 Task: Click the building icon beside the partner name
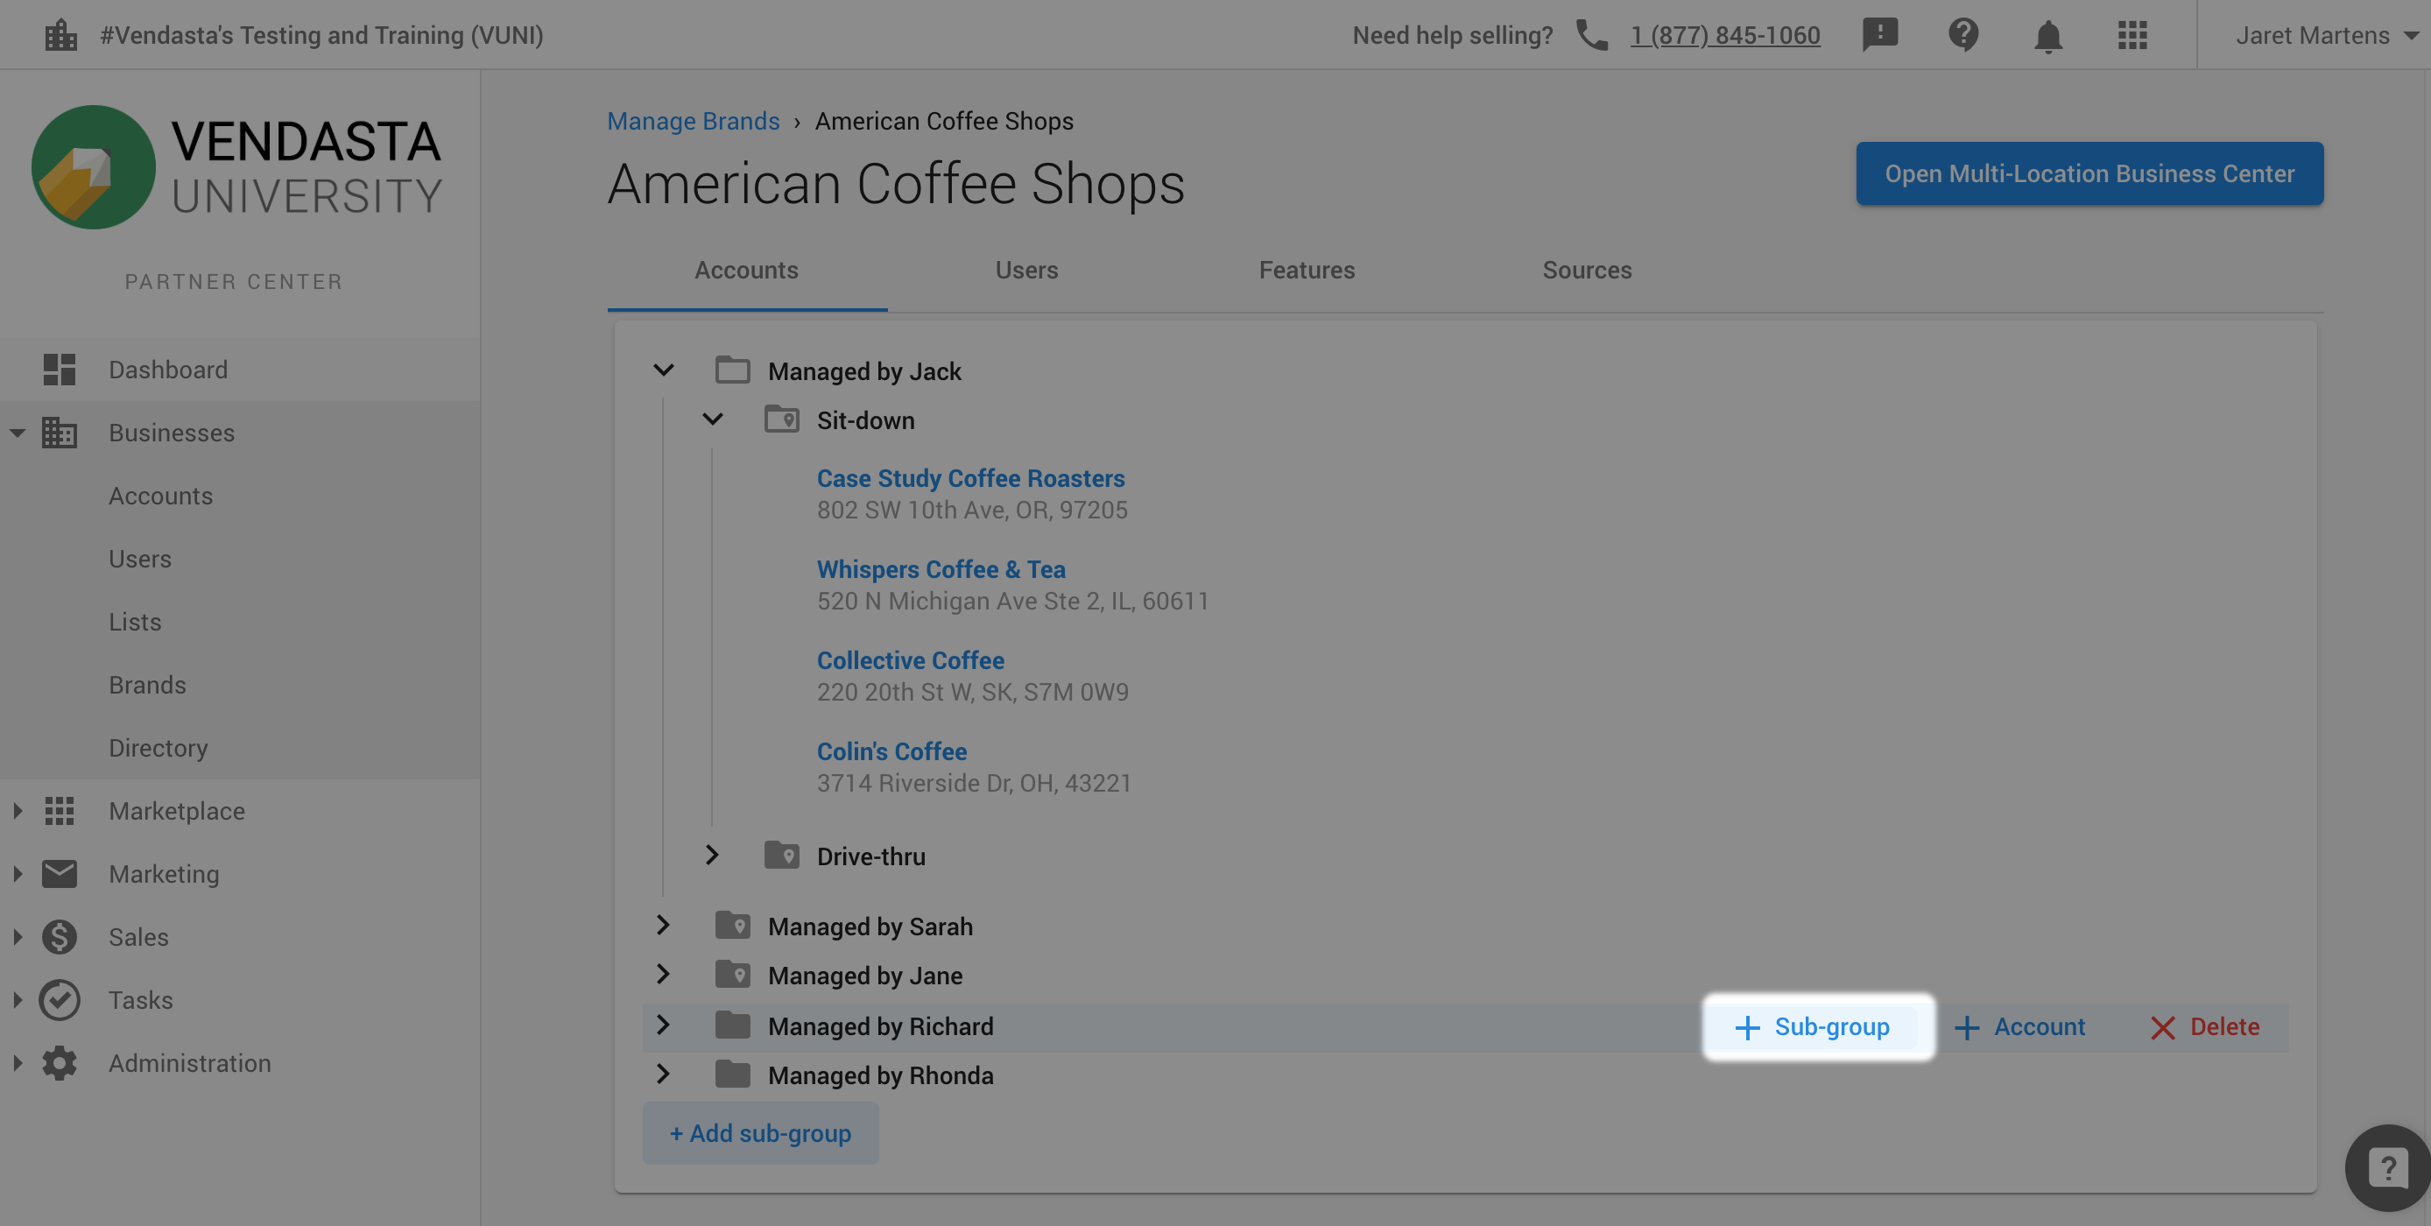(60, 35)
